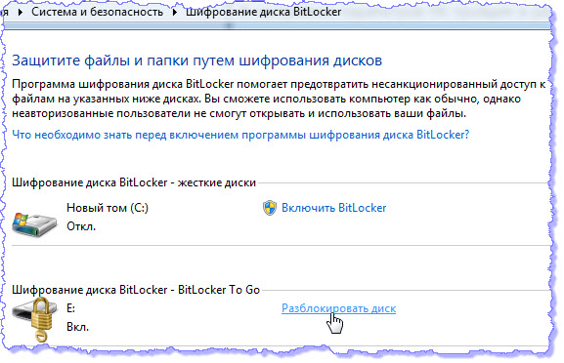Go to Система и безопасность breadcrumb
Screen dimensions: 564x363
(97, 12)
